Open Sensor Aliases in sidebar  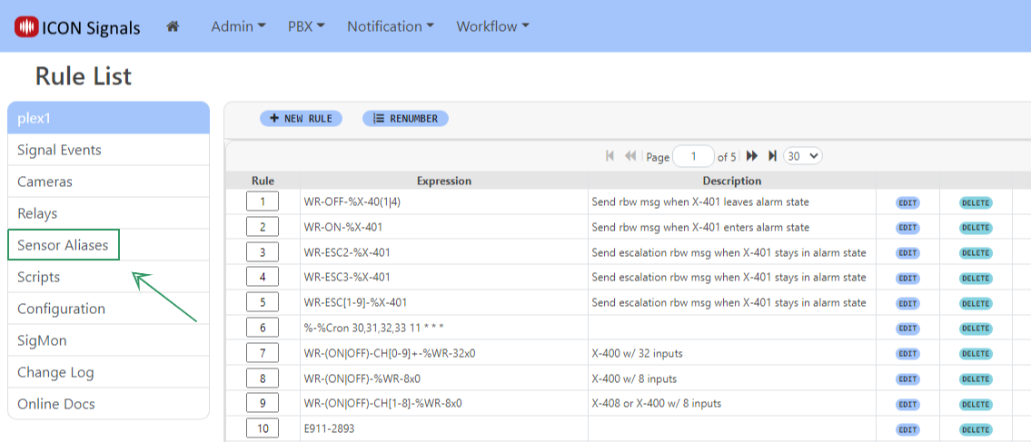tap(63, 245)
